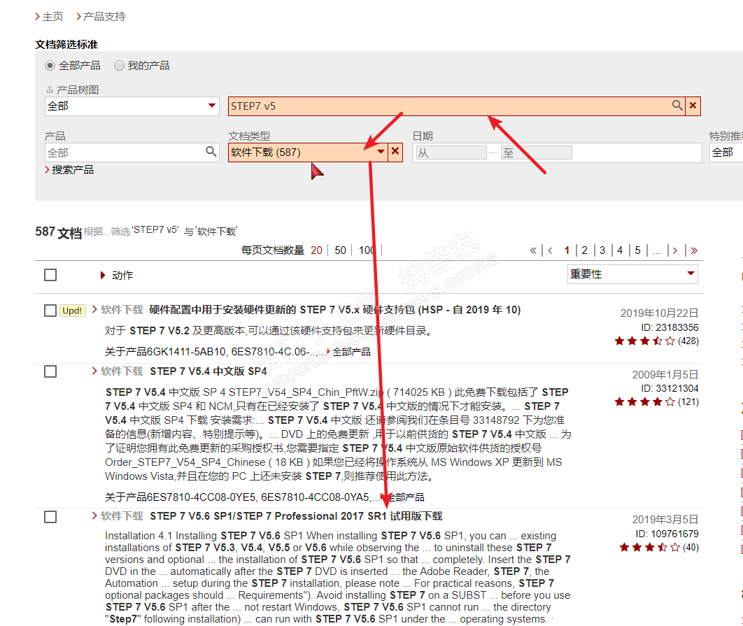Click the date 从 input field
743x626 pixels.
pyautogui.click(x=451, y=152)
